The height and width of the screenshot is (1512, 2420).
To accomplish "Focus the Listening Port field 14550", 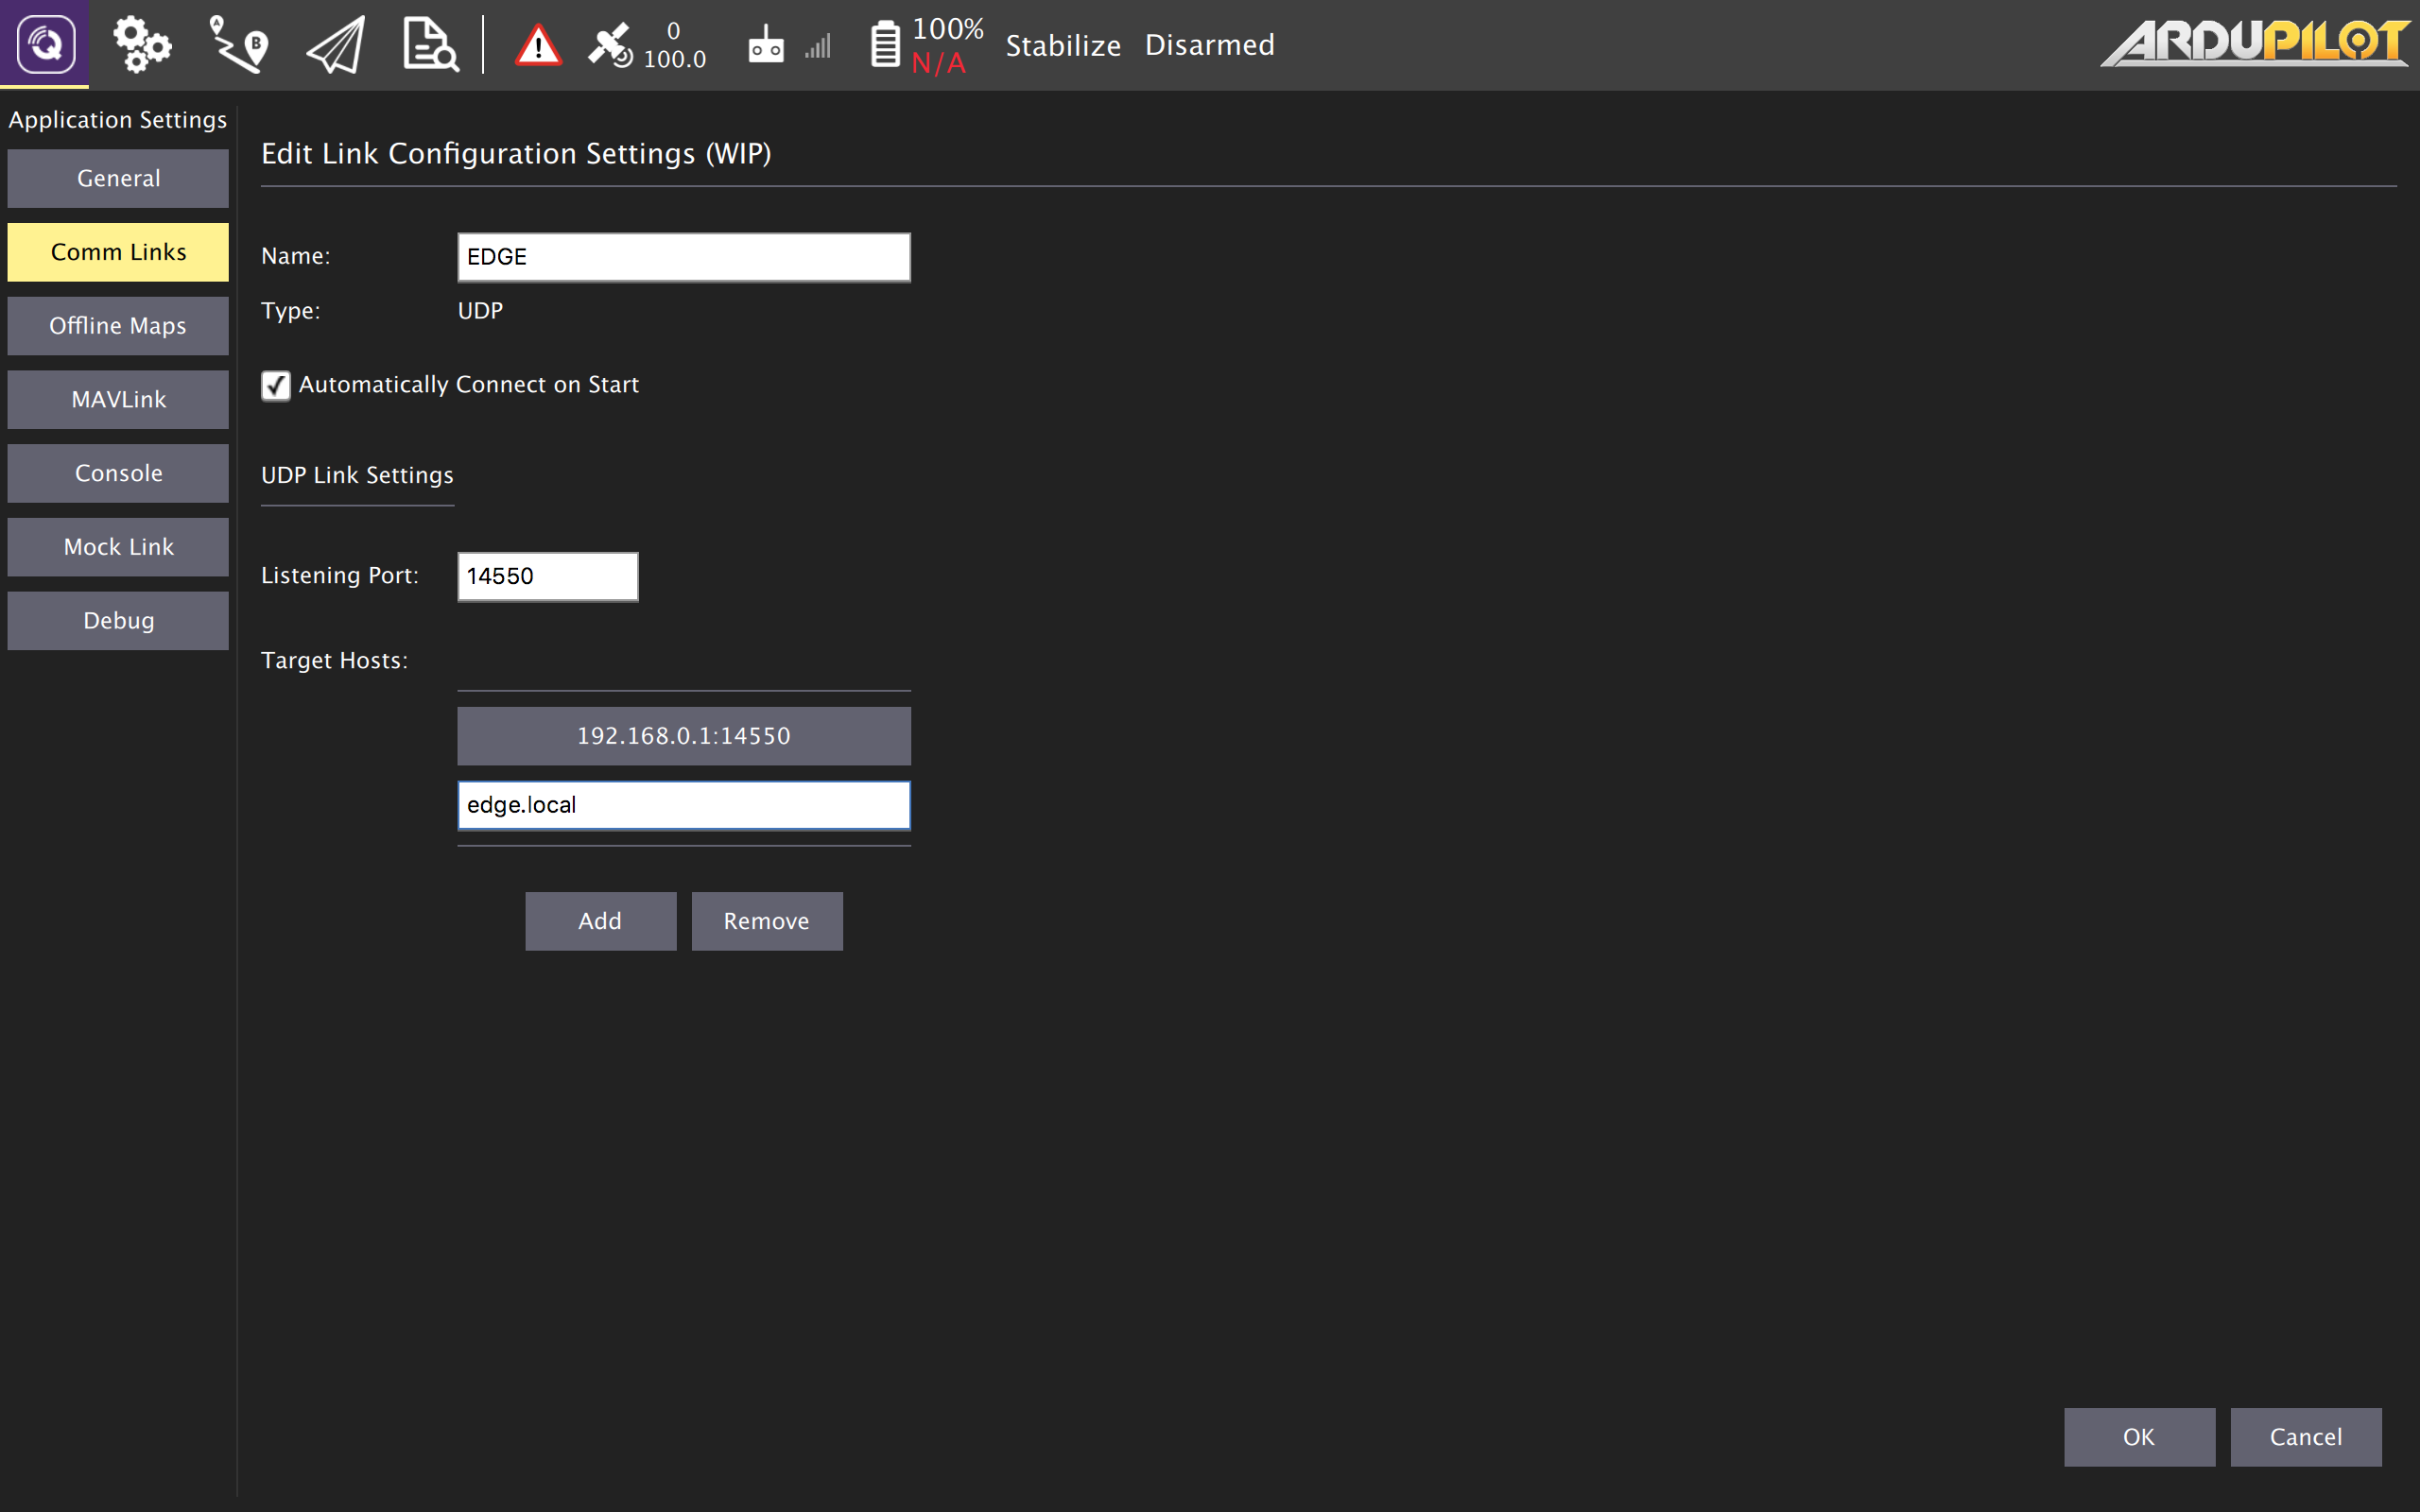I will pos(548,576).
